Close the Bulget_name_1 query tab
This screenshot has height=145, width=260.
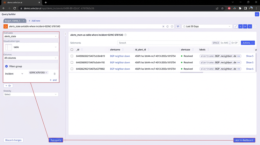(x=24, y=21)
